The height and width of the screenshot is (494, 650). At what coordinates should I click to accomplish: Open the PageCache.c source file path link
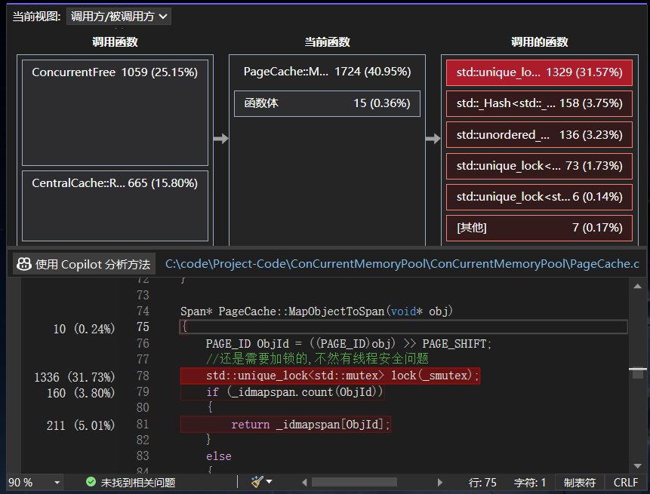click(x=402, y=264)
